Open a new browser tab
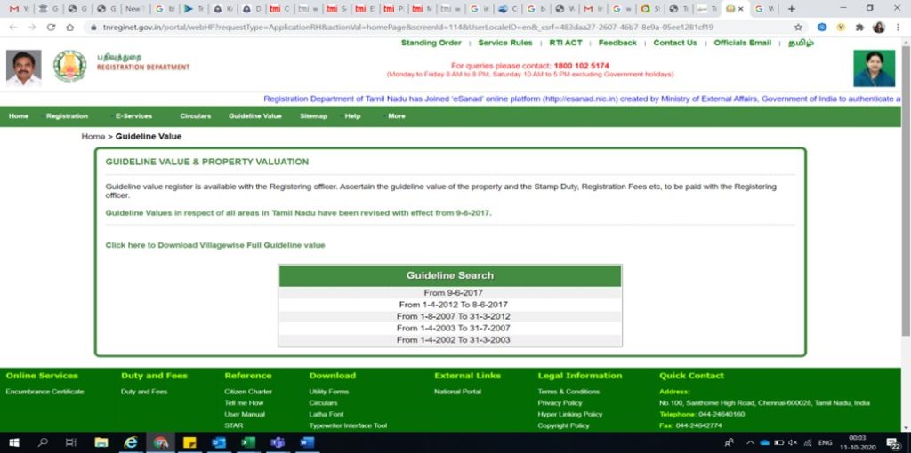911x453 pixels. pyautogui.click(x=792, y=8)
